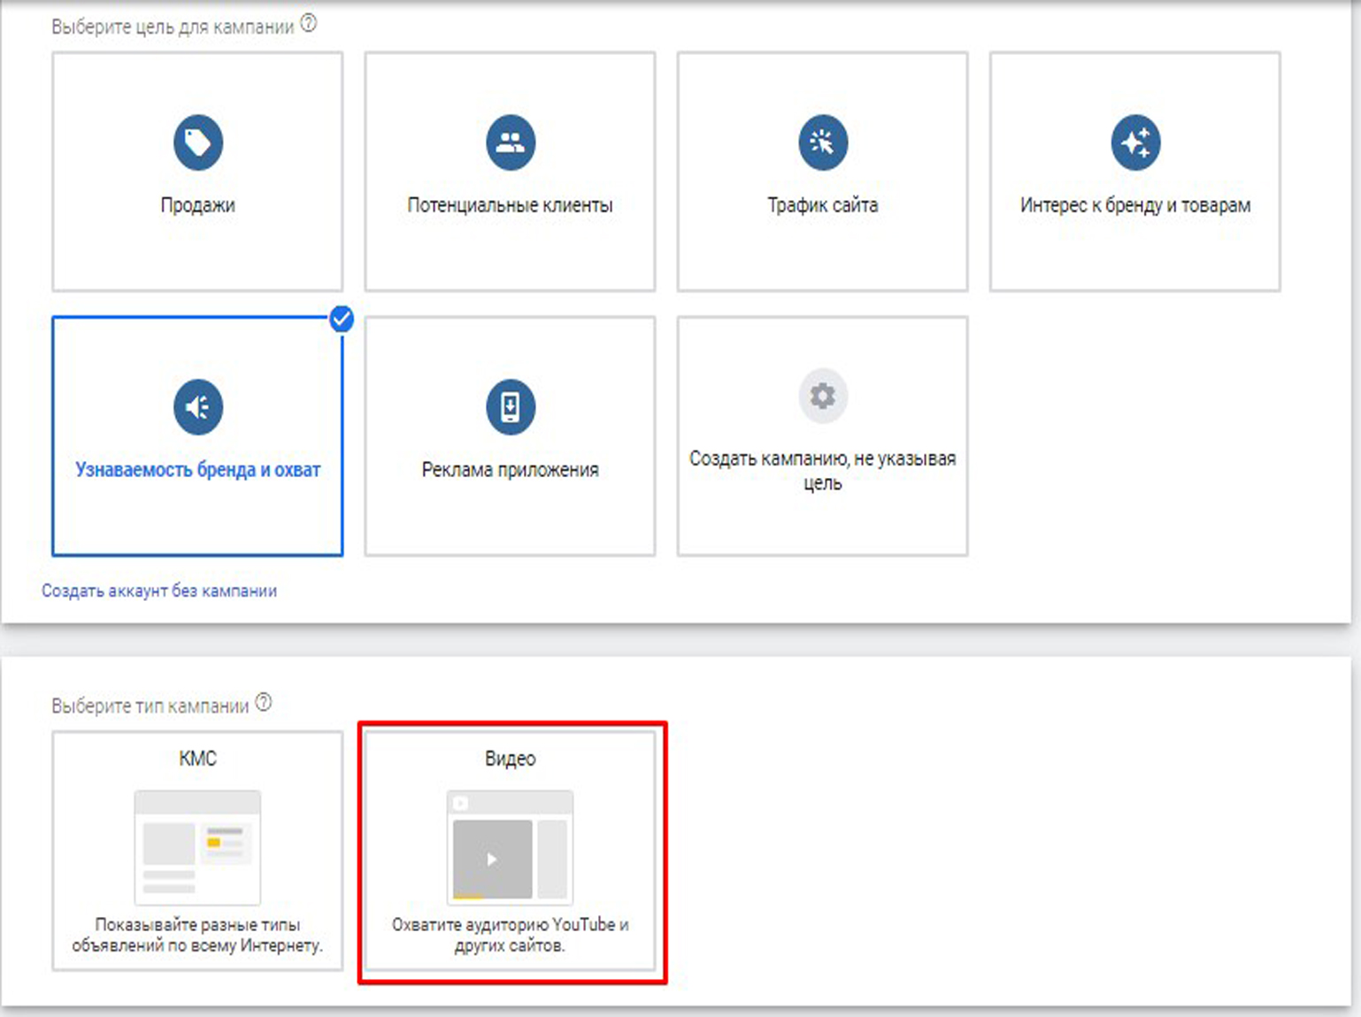Click the Показывайте разные типы объявлений description
Image resolution: width=1361 pixels, height=1017 pixels.
197,935
